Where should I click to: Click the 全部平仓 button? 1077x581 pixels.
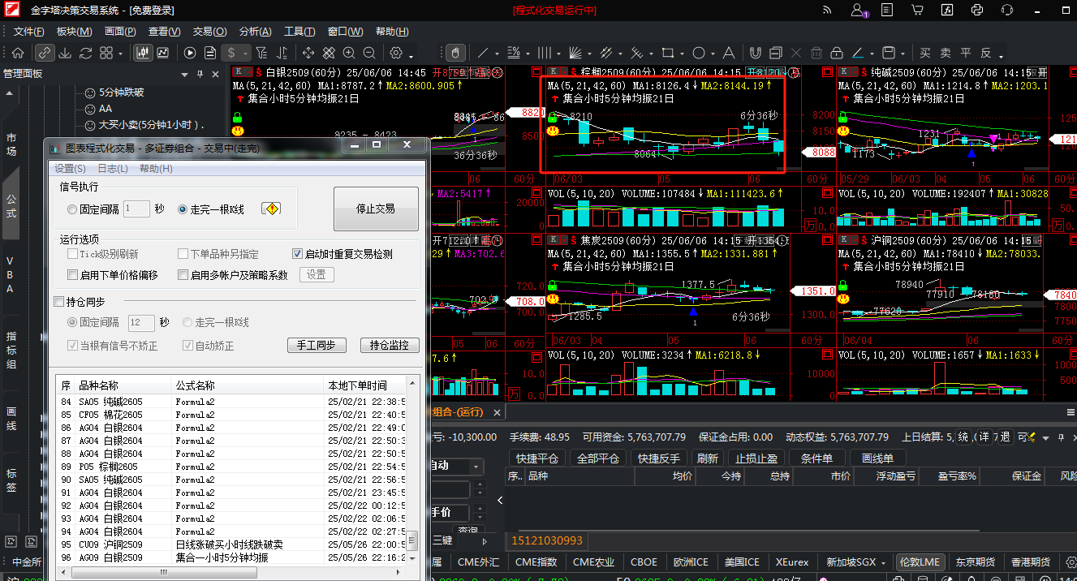pyautogui.click(x=598, y=458)
